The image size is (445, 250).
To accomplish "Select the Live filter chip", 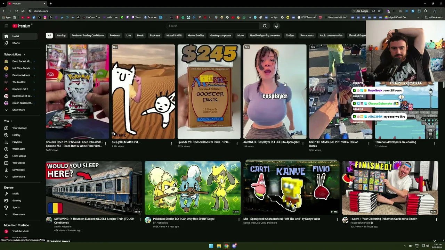I will [129, 35].
